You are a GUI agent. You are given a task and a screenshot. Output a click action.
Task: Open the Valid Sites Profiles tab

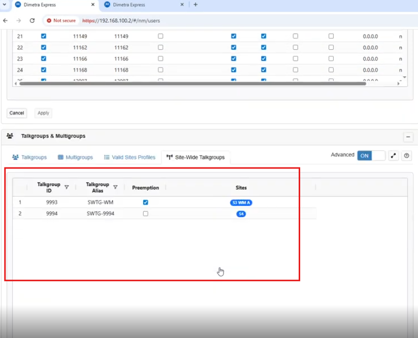130,157
